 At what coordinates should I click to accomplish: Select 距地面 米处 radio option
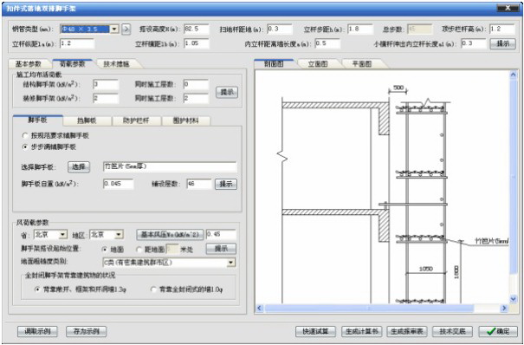(139, 250)
